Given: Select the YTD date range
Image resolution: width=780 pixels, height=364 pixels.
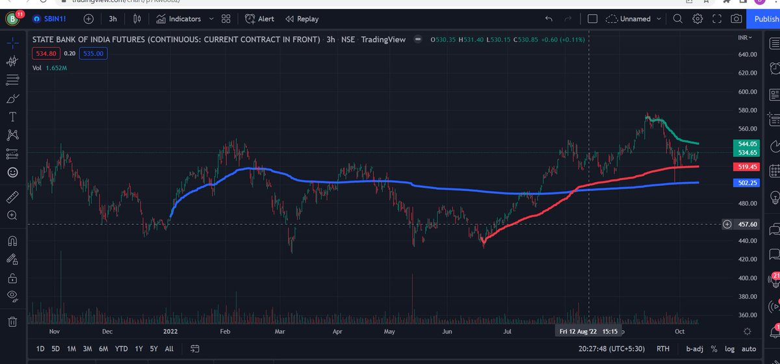Looking at the screenshot, I should click(122, 349).
